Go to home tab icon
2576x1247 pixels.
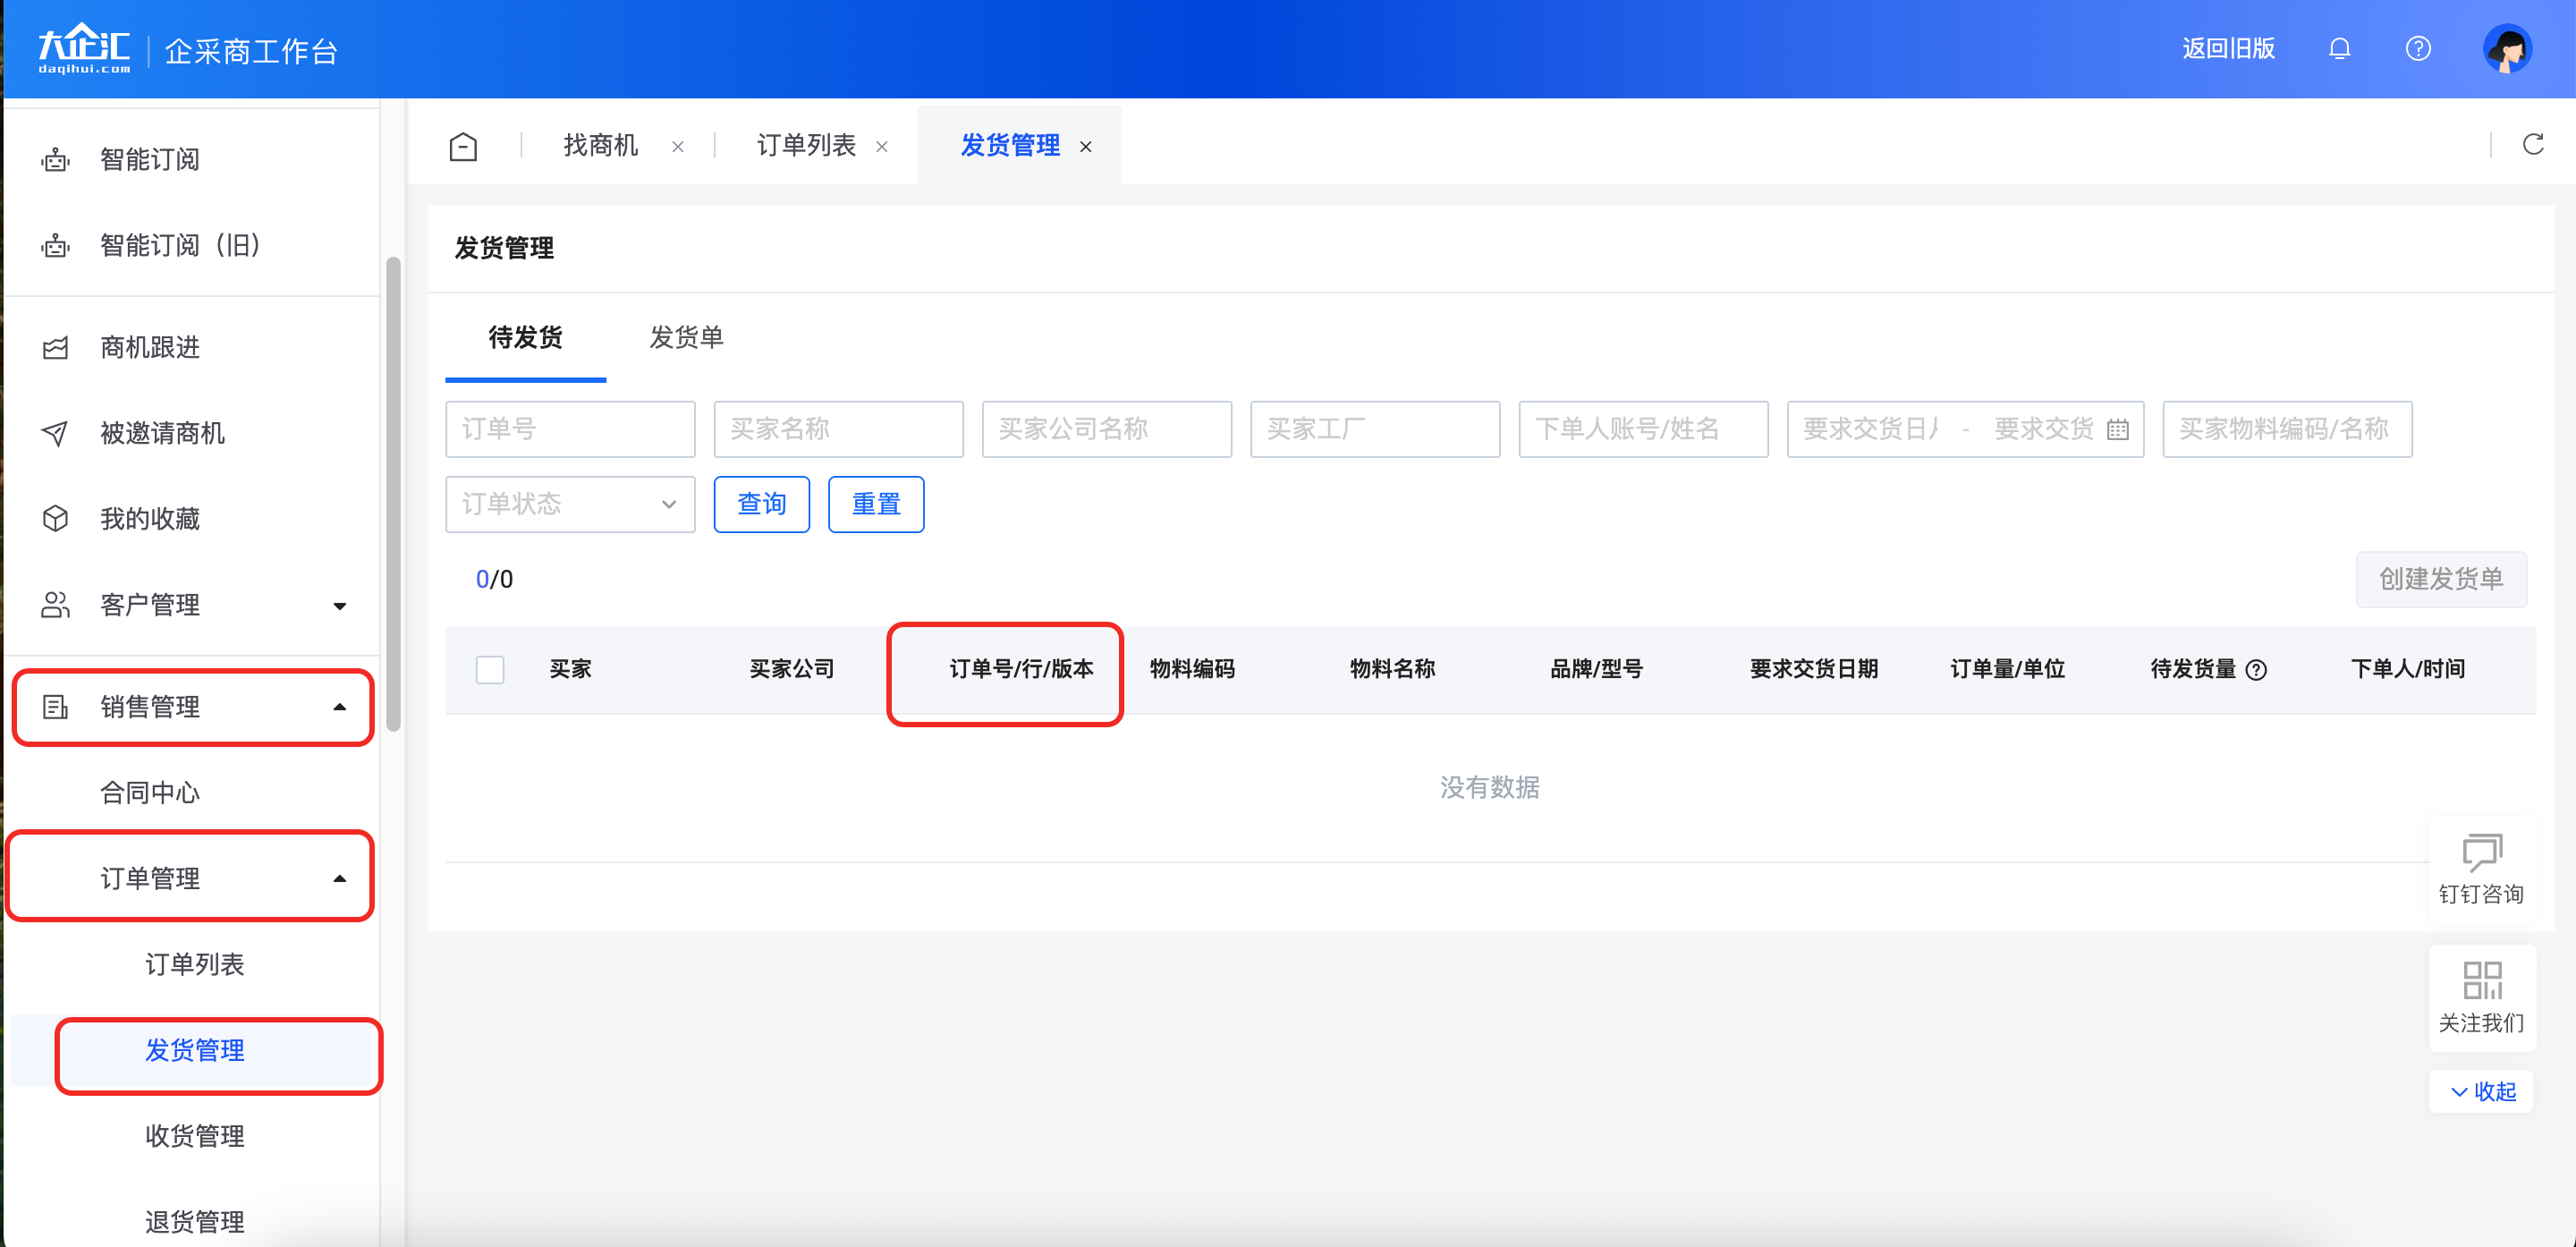pyautogui.click(x=463, y=146)
